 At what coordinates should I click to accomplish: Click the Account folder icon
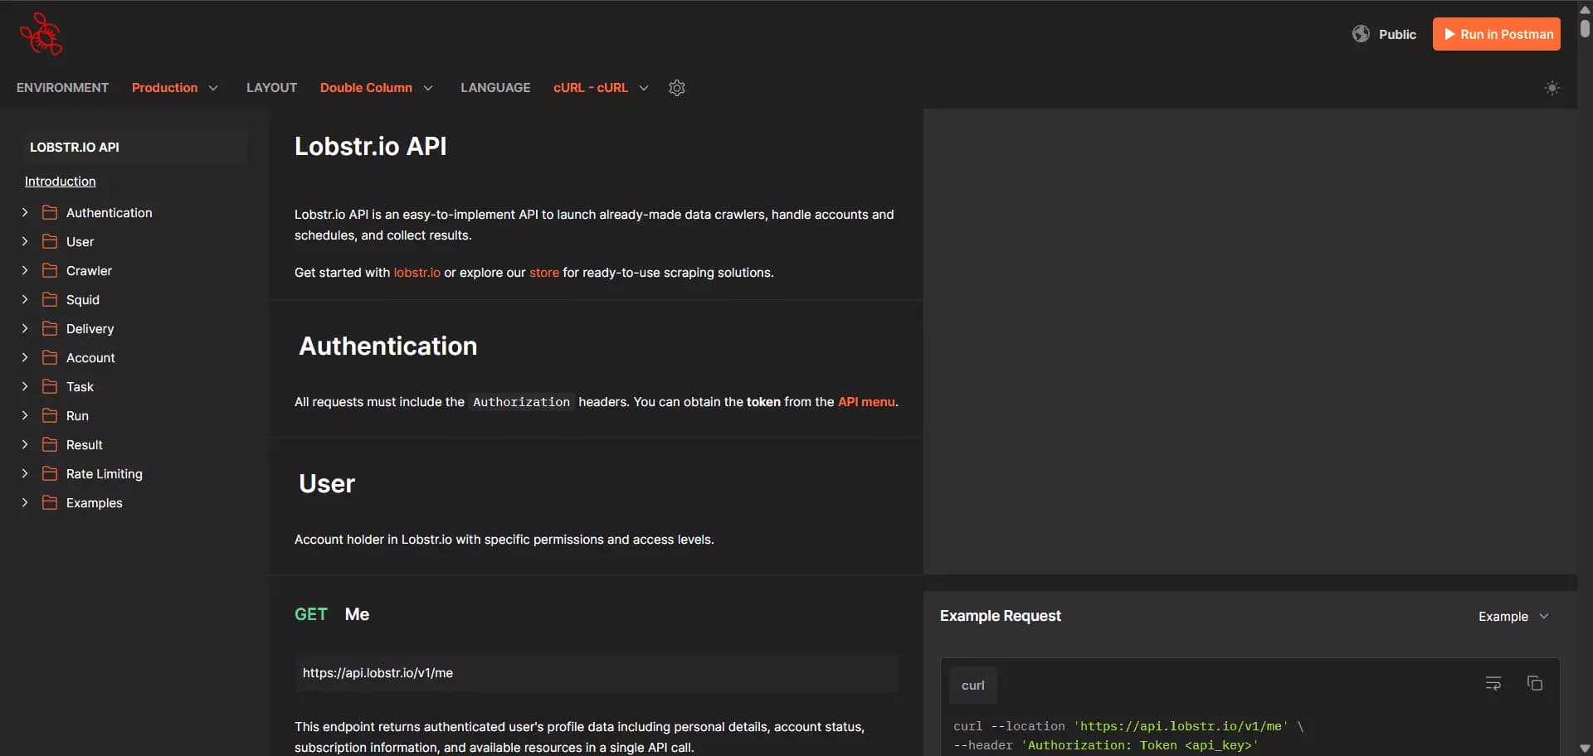(x=49, y=357)
